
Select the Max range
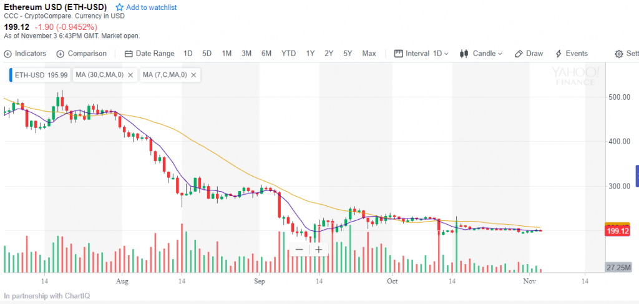tap(369, 54)
